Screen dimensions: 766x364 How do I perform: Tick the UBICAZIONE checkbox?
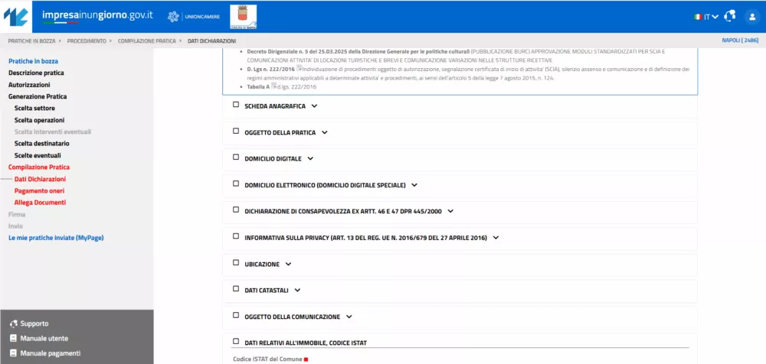tap(236, 262)
